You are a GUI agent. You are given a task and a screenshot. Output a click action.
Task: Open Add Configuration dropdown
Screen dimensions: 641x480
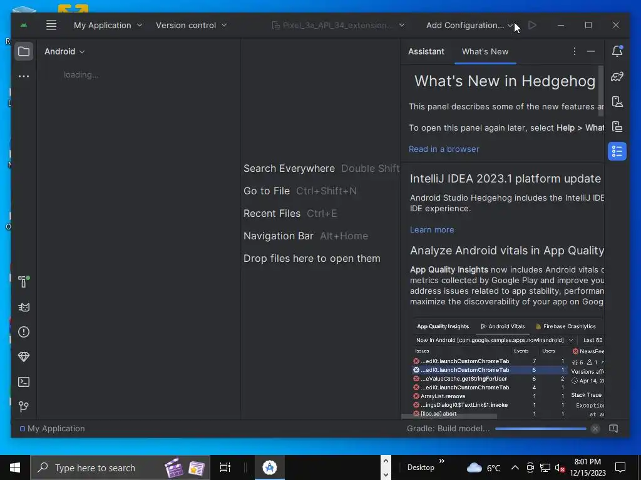469,25
